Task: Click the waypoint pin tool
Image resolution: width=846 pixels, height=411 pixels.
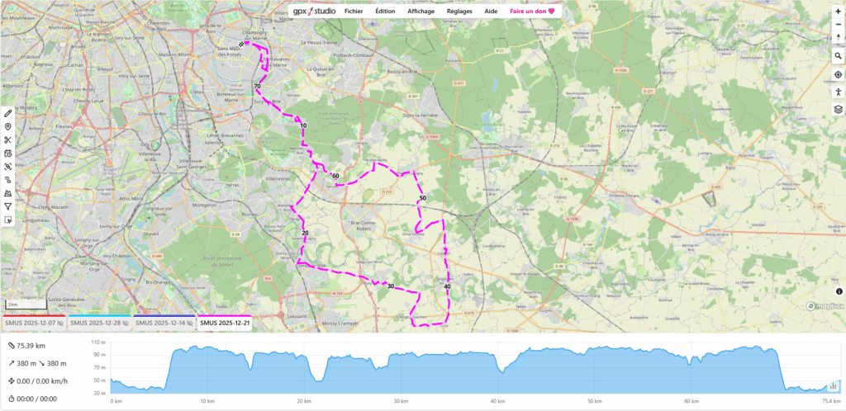Action: pos(8,127)
